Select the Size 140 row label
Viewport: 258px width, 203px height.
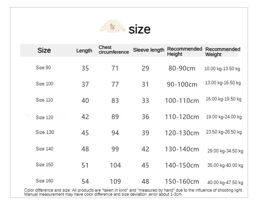44,149
